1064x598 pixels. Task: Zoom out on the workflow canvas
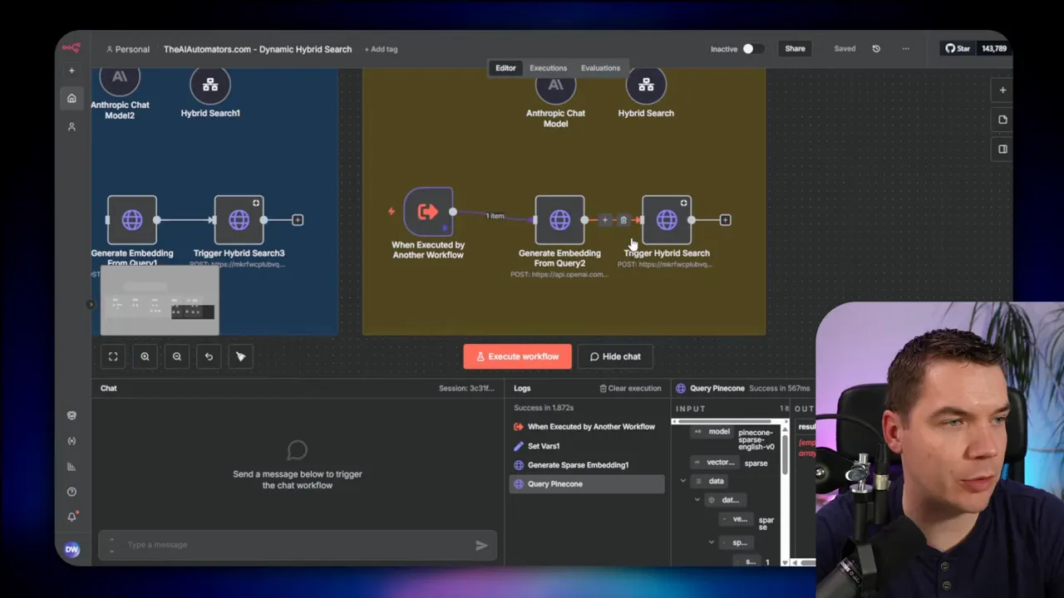click(x=176, y=356)
